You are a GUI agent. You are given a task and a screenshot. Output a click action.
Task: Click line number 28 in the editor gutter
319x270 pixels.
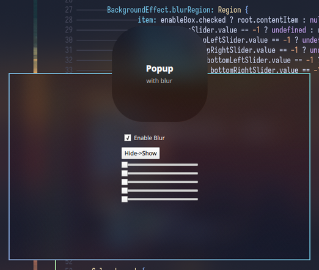tap(69, 20)
